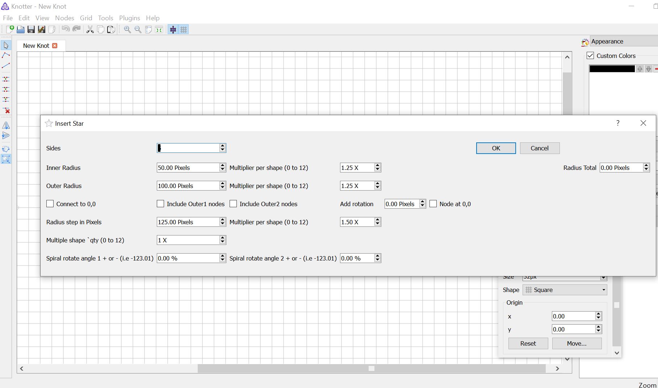Click the Spiral rotate angle 1 stepper
The image size is (658, 388).
(222, 258)
